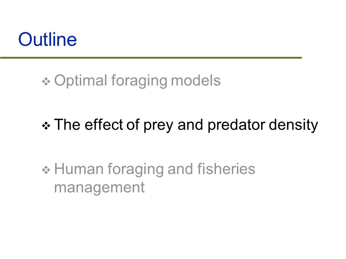
Task: Click the word Human in the third bullet
Action: pyautogui.click(x=79, y=169)
